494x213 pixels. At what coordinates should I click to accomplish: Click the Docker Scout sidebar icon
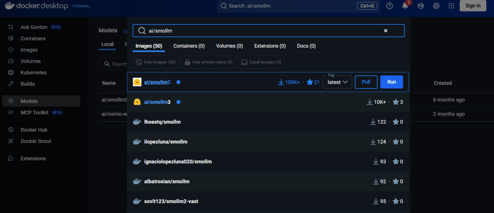(x=11, y=141)
